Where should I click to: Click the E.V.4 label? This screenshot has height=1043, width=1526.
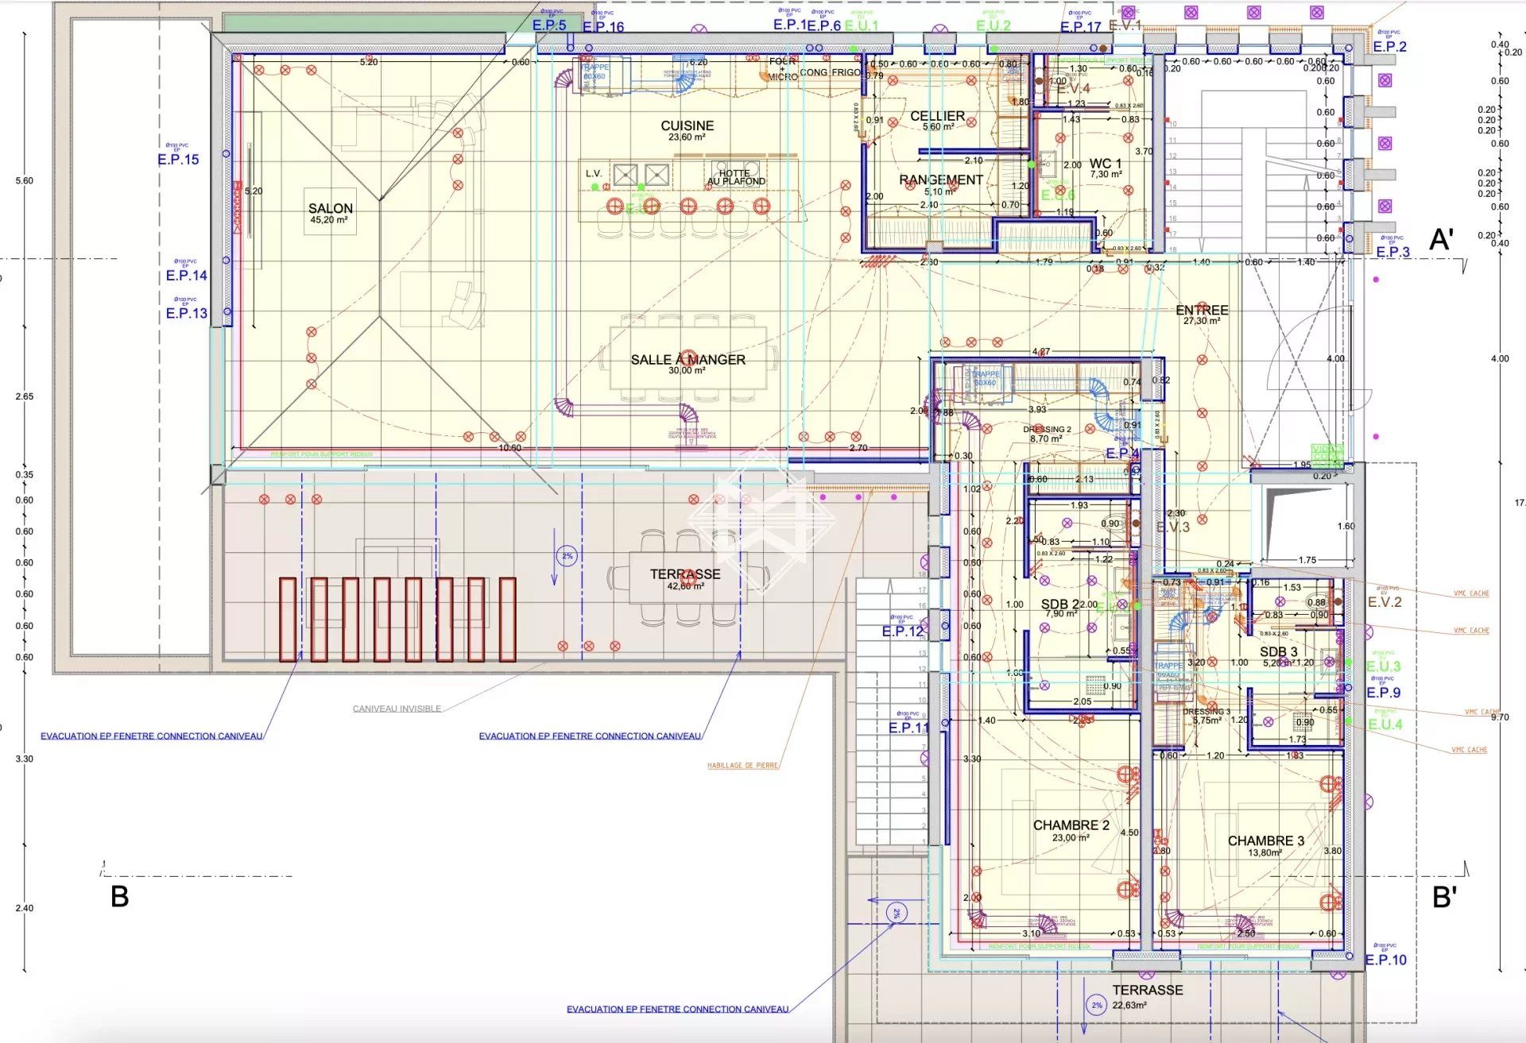[1074, 89]
